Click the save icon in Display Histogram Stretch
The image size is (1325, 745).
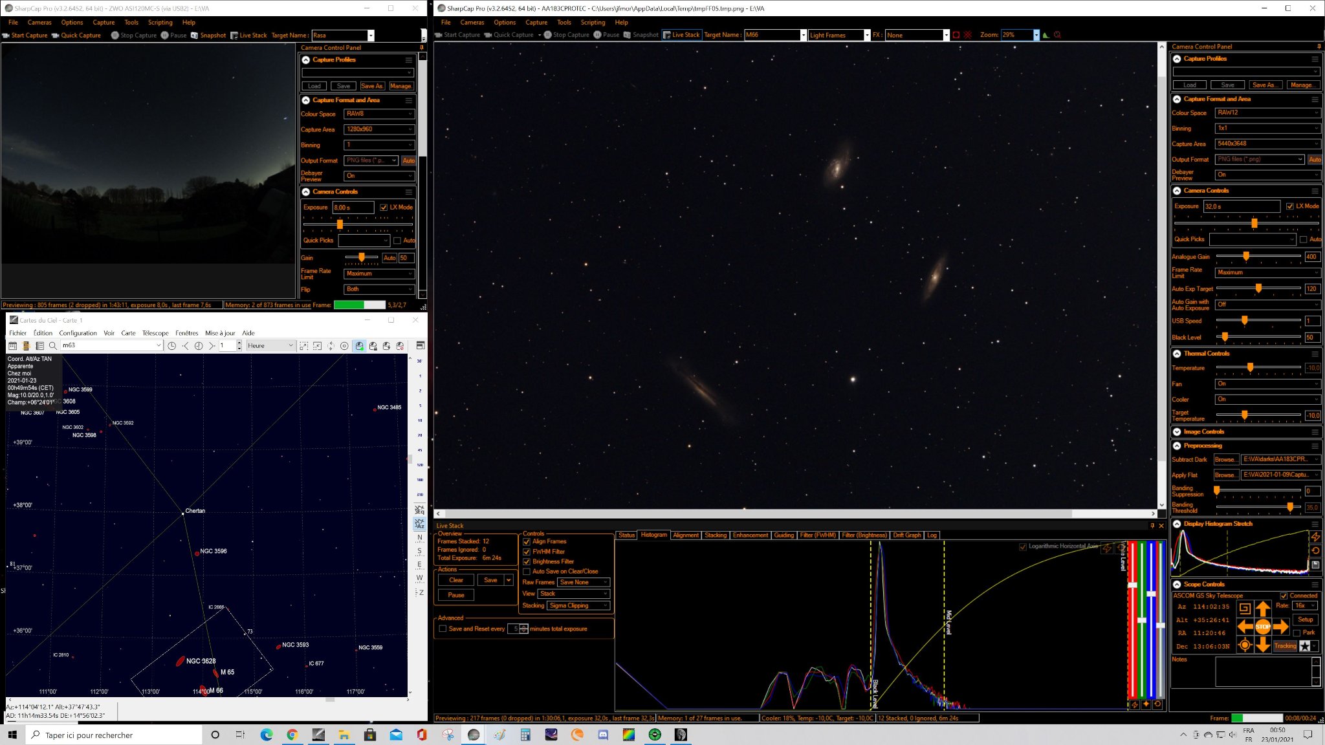(1315, 565)
